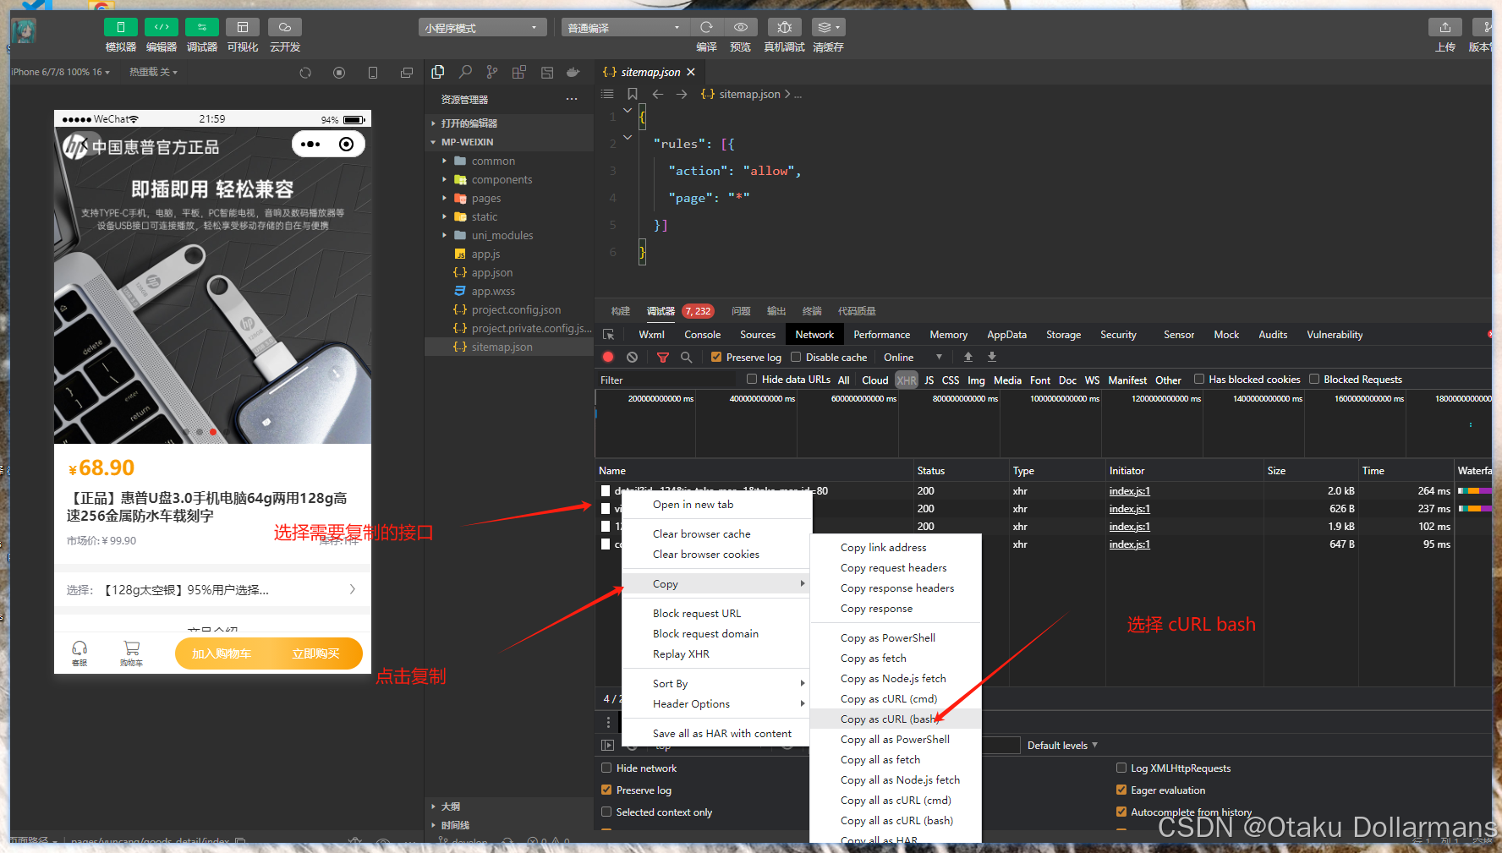Open the Default levels dropdown
The height and width of the screenshot is (853, 1502).
1061,745
